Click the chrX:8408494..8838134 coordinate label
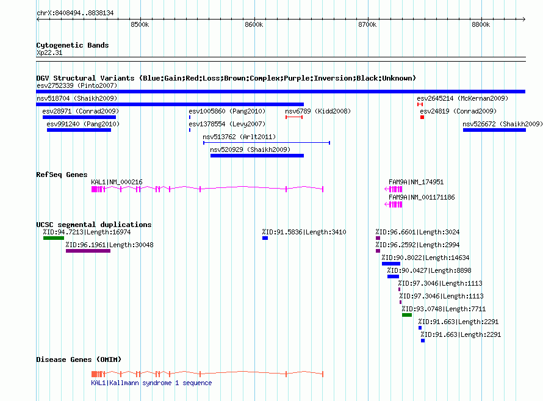This screenshot has width=543, height=401. click(75, 13)
